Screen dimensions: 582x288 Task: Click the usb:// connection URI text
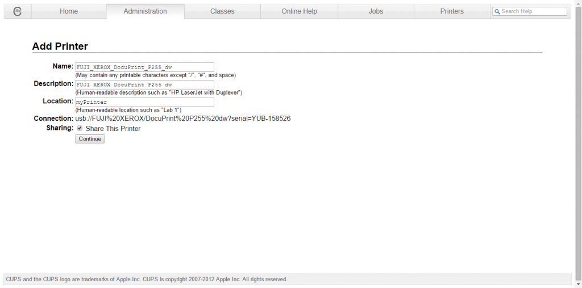click(x=183, y=118)
